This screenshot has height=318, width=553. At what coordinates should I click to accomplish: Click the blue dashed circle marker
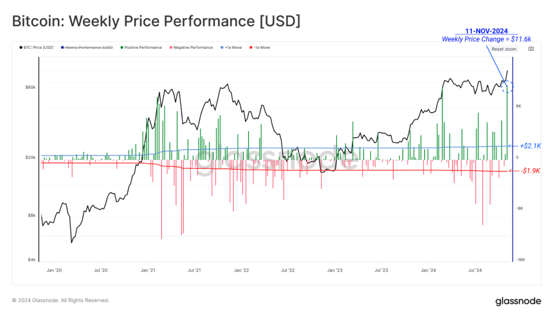point(507,86)
